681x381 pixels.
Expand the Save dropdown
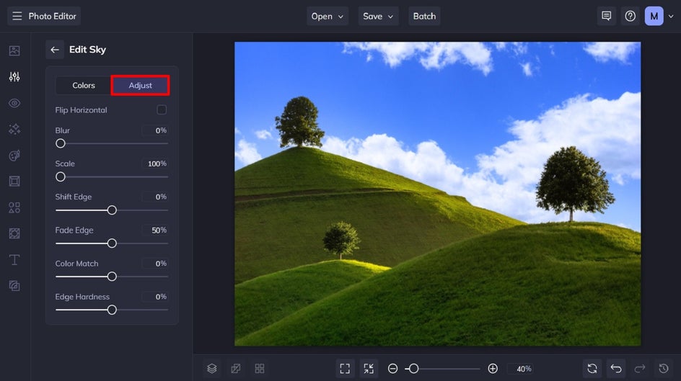click(x=378, y=16)
